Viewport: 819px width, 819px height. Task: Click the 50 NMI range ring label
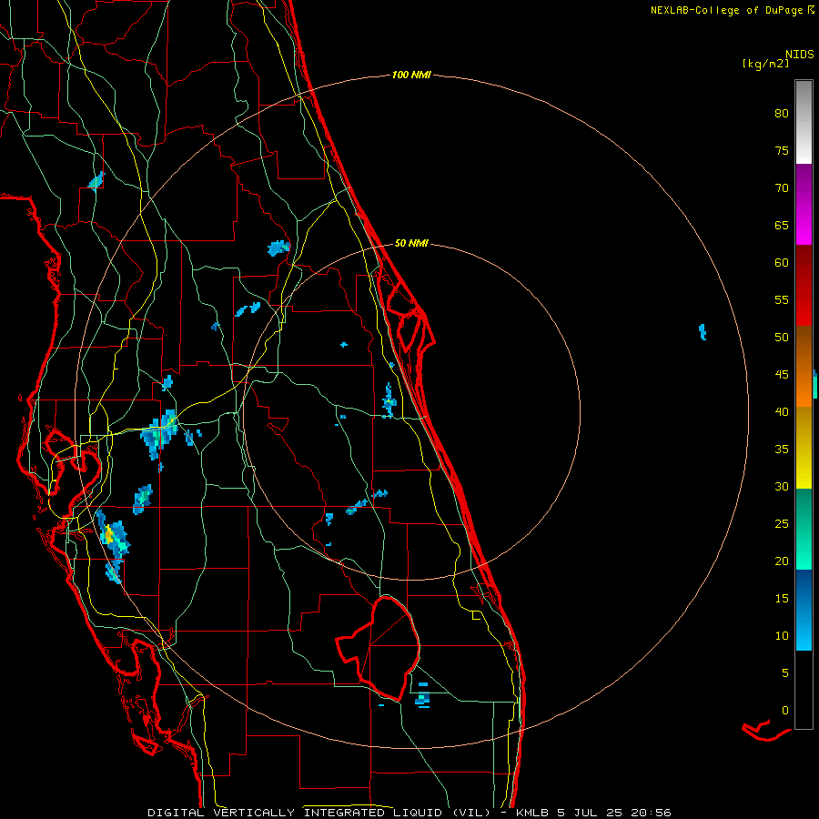[411, 243]
